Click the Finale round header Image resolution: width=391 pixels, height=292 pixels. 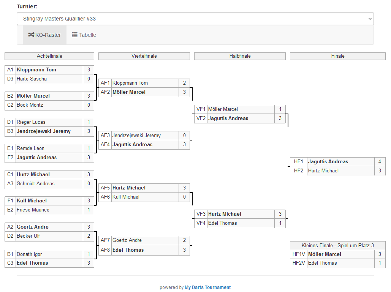pos(337,56)
